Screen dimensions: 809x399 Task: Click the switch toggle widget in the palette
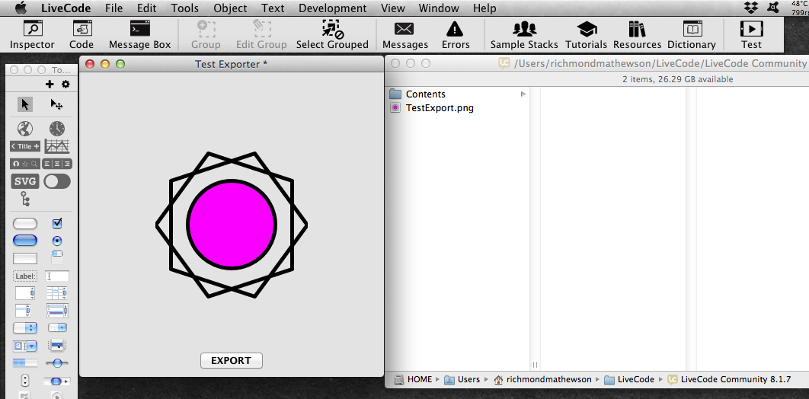57,181
